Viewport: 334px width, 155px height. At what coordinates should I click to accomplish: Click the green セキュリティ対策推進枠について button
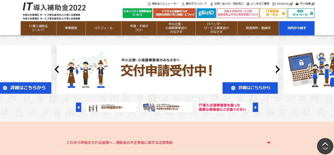[137, 13]
